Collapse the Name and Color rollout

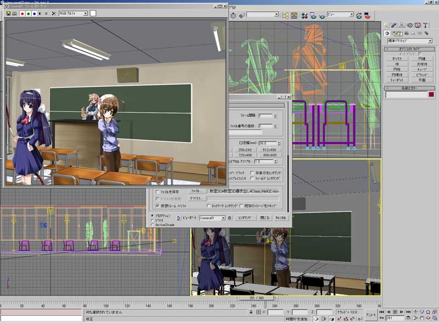[x=409, y=88]
